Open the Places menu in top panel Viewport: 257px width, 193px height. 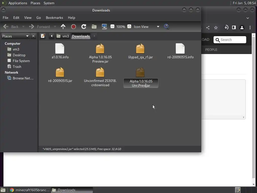tap(35, 3)
